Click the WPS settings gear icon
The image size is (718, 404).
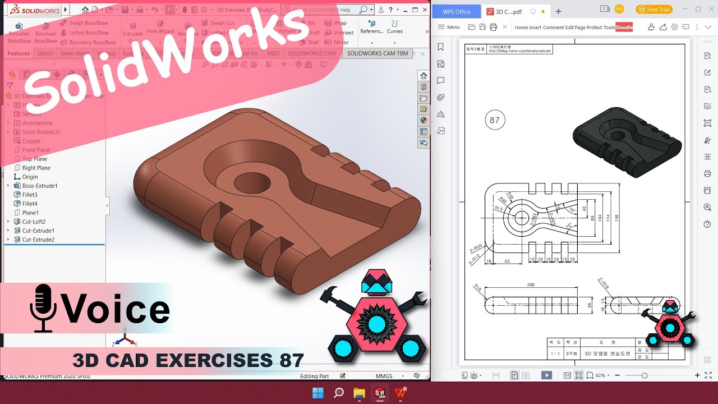coord(675,27)
